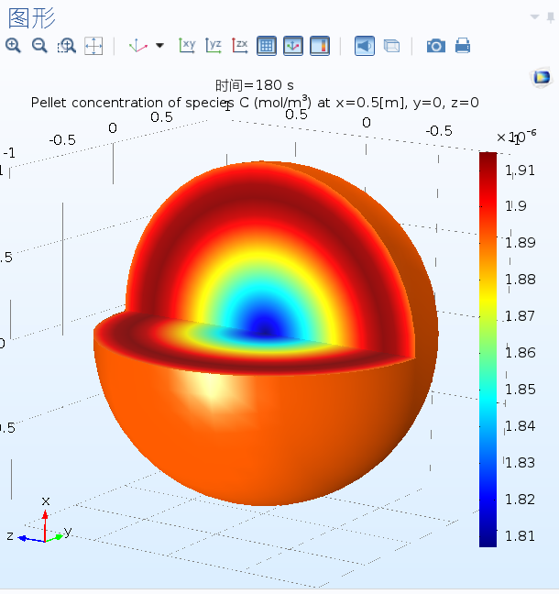Viewport: 559px width, 594px height.
Task: Click the Print icon
Action: pos(463,46)
